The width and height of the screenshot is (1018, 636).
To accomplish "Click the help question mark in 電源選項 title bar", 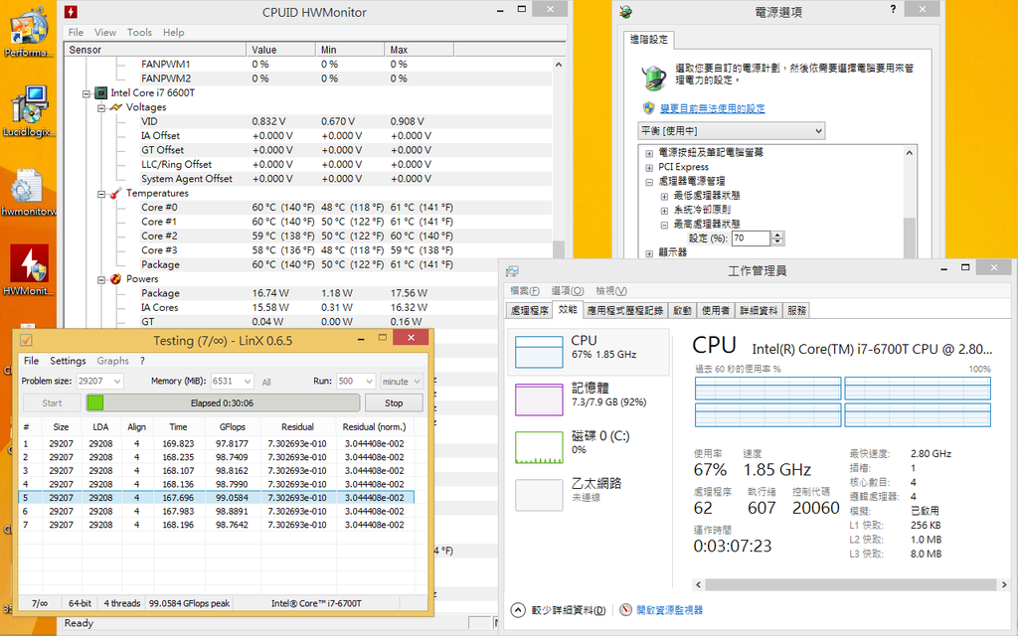I will [x=894, y=9].
